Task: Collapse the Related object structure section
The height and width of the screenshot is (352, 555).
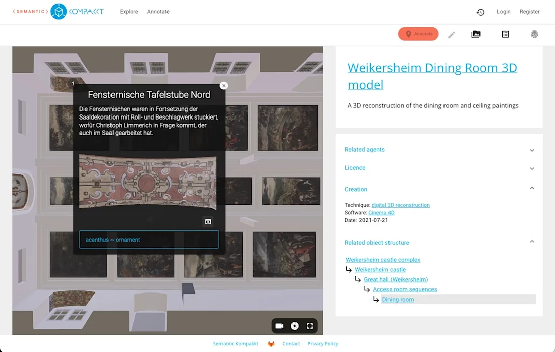Action: coord(439,243)
